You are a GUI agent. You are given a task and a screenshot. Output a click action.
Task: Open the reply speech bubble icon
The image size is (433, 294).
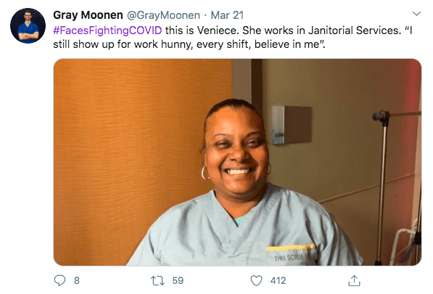[x=59, y=280]
